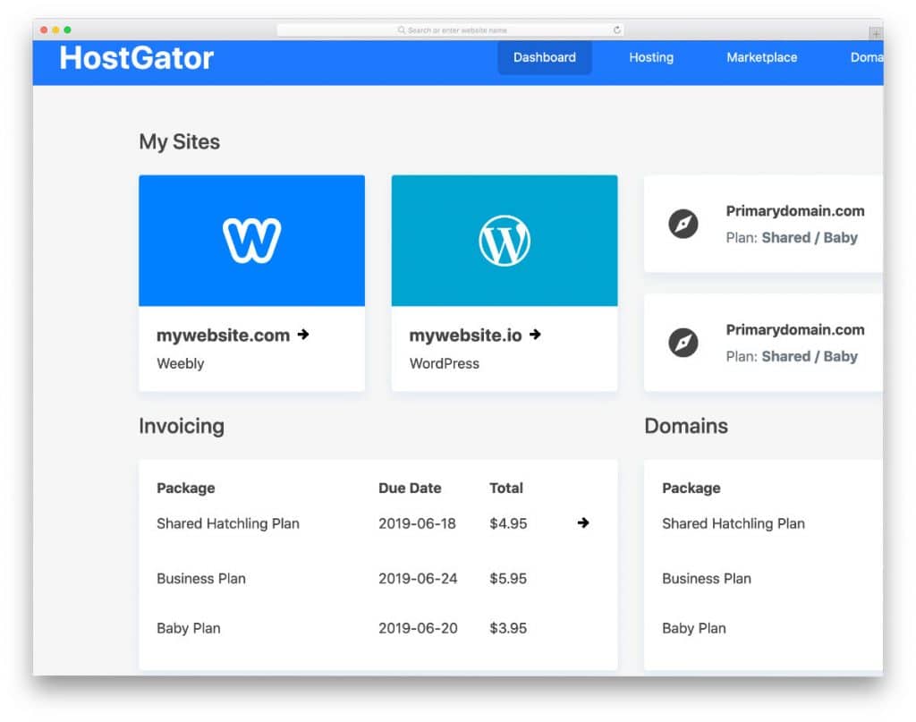The height and width of the screenshot is (722, 916).
Task: Click the search magnifier in the address bar
Action: point(401,29)
